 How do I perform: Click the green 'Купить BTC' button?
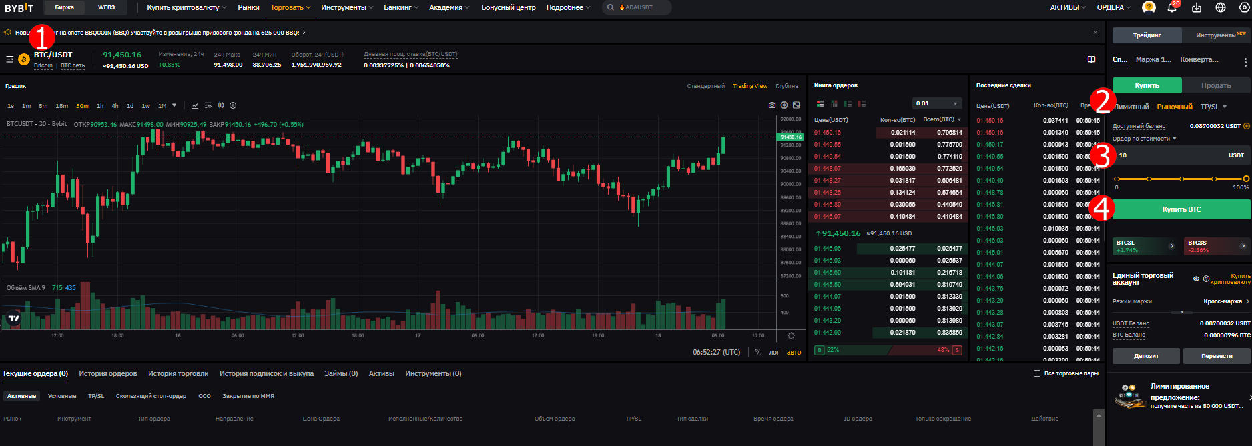[x=1181, y=209]
